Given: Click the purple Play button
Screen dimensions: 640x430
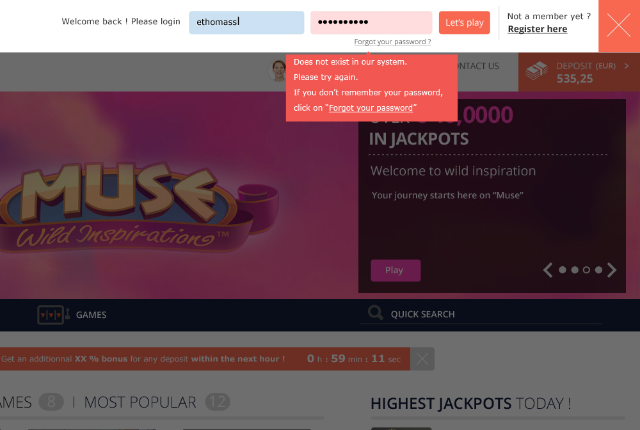Looking at the screenshot, I should point(396,270).
